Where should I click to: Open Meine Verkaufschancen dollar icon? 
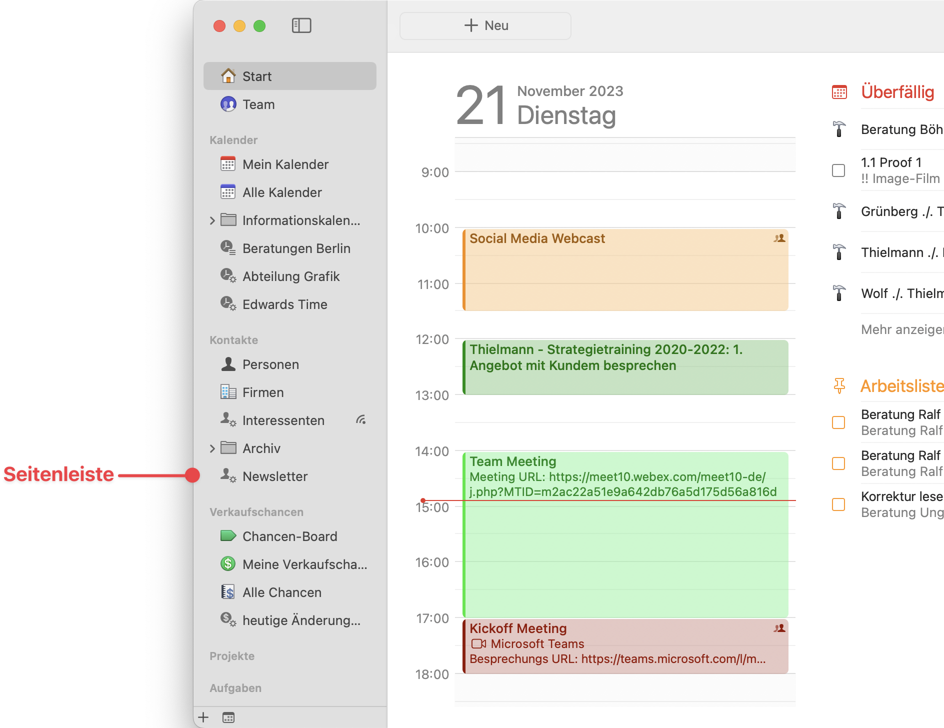point(228,564)
